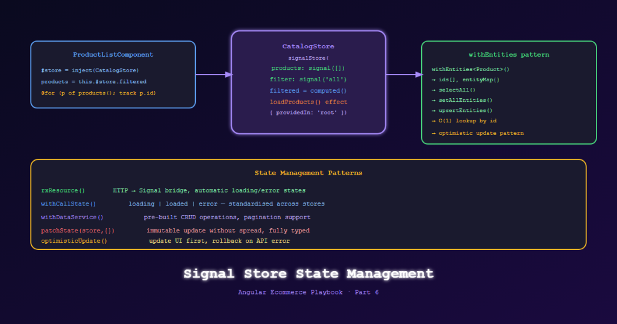Select 'filtered = computed()' text

(308, 91)
